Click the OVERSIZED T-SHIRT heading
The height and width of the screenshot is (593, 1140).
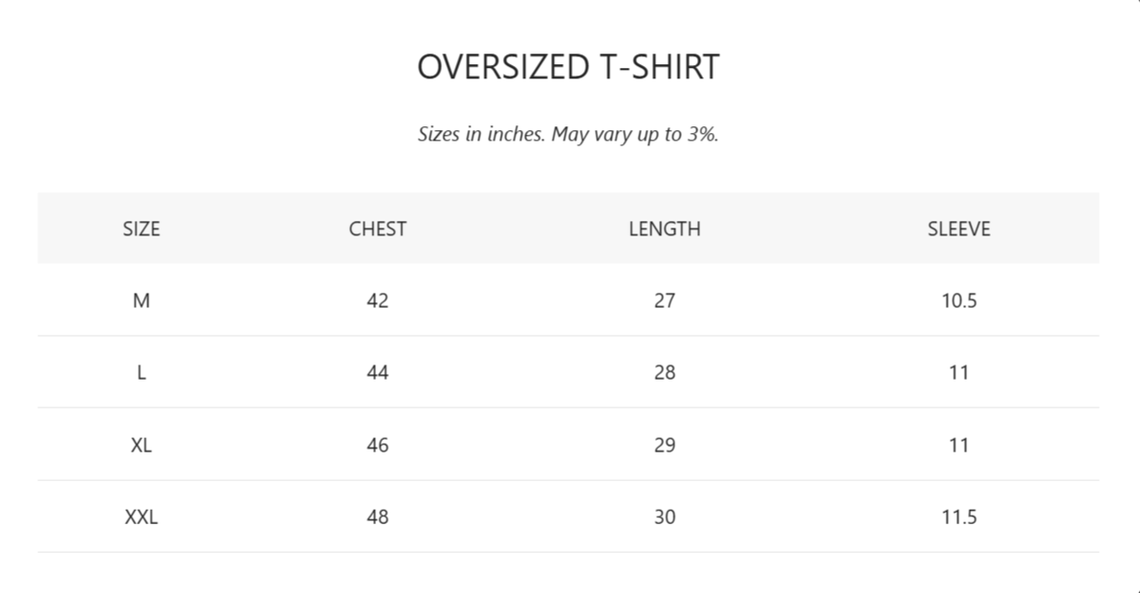(568, 67)
